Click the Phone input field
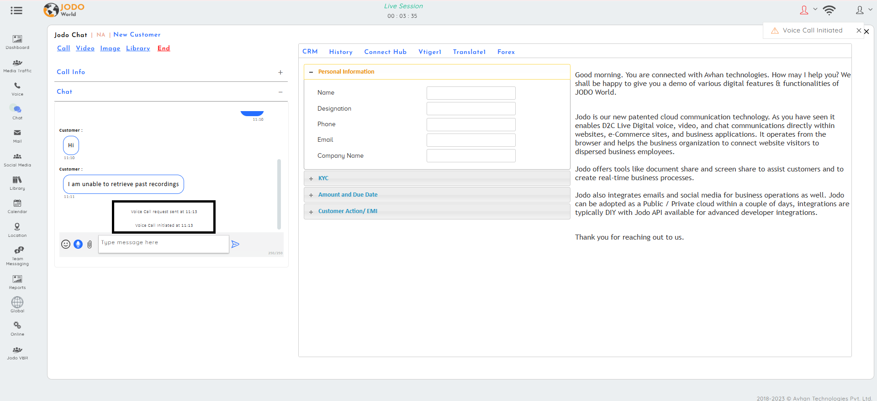This screenshot has height=401, width=877. point(471,124)
